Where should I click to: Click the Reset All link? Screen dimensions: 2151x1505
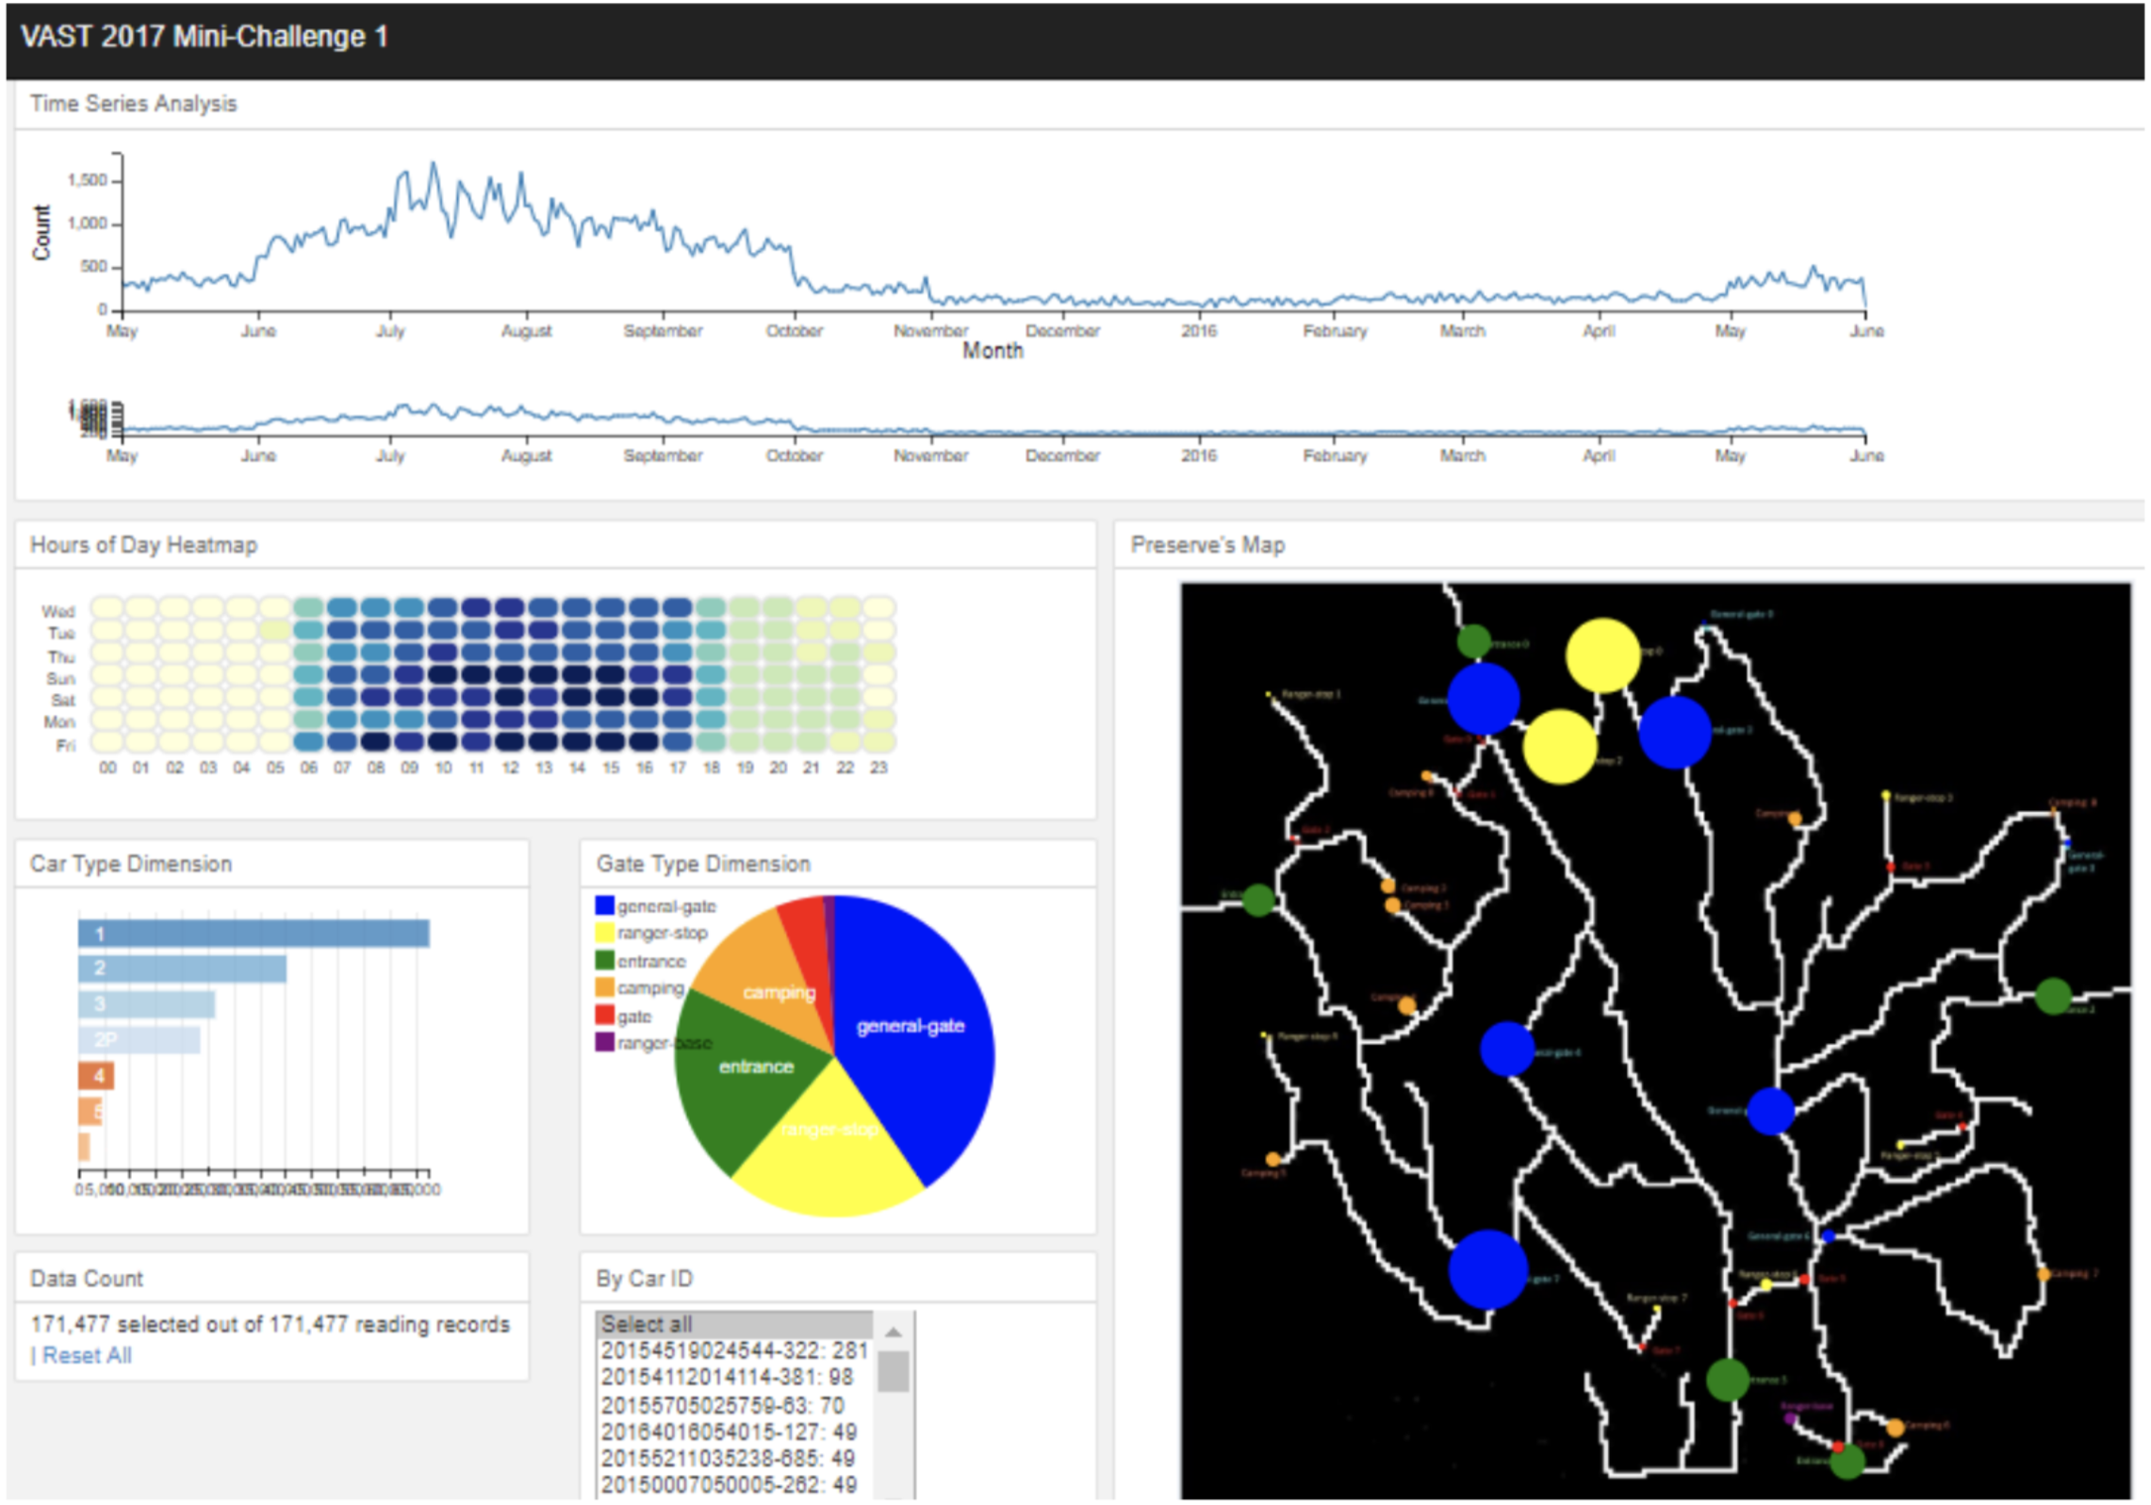(87, 1355)
